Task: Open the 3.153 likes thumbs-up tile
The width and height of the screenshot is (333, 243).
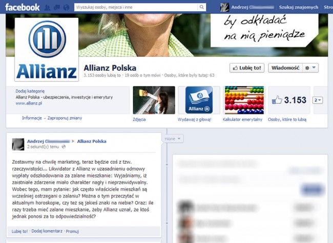Action: point(289,100)
